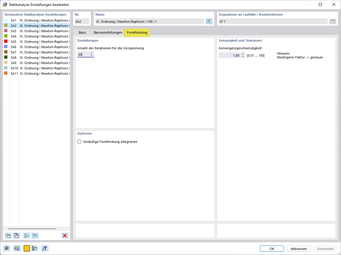Confirm the dialog with OK
The height and width of the screenshot is (255, 341).
(x=271, y=249)
